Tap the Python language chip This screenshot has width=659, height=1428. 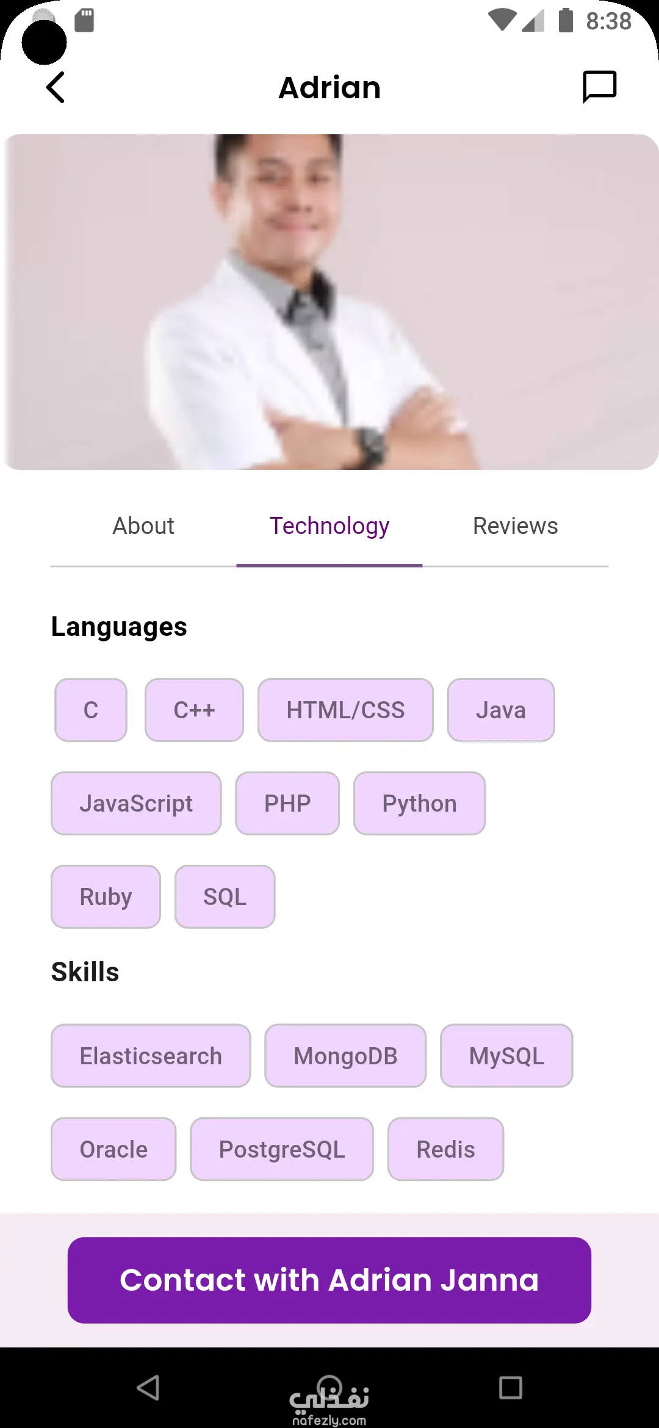pos(419,804)
